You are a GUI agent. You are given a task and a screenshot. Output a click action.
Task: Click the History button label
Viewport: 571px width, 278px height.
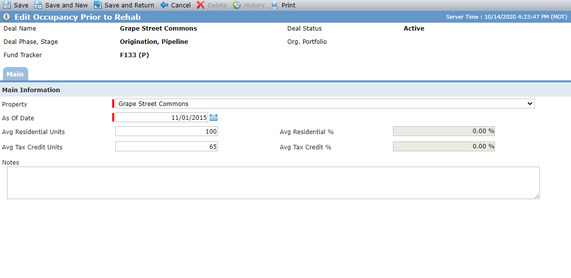tap(254, 5)
